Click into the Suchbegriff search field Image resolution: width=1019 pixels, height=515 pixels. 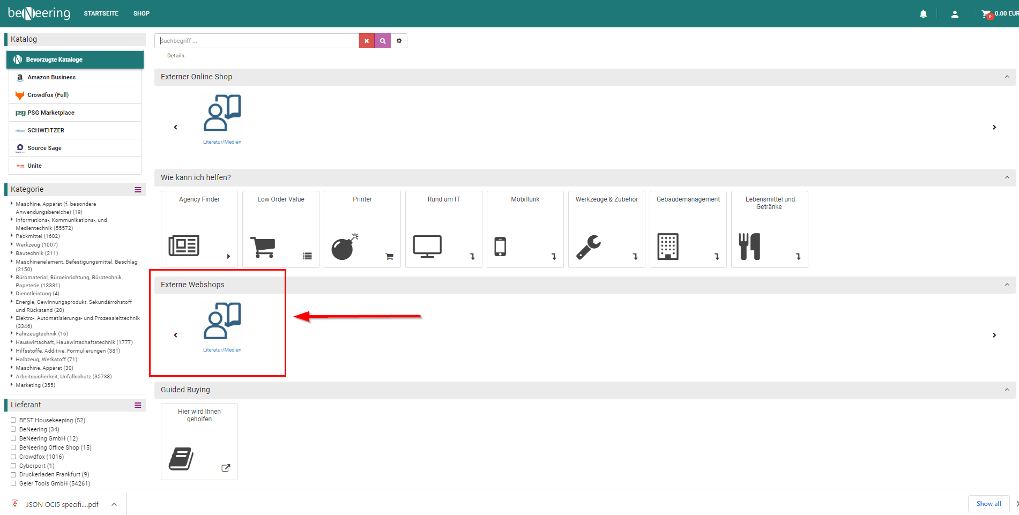click(257, 41)
